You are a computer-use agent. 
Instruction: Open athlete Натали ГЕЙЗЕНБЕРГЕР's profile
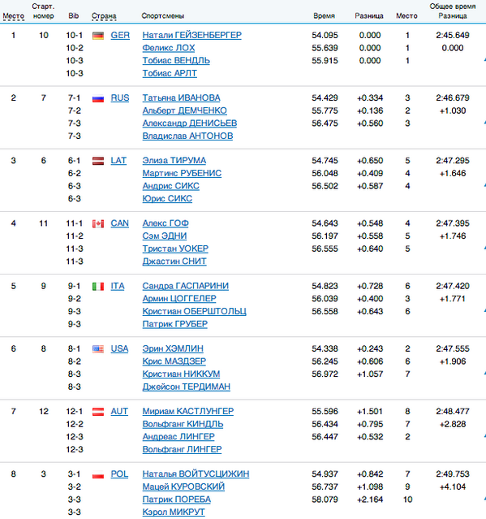pos(191,35)
